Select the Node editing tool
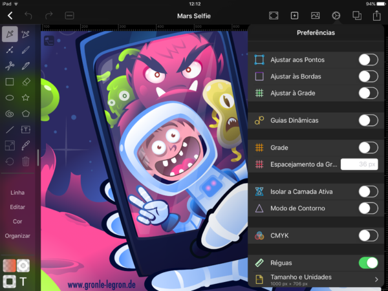Image resolution: width=388 pixels, height=291 pixels. [10, 50]
